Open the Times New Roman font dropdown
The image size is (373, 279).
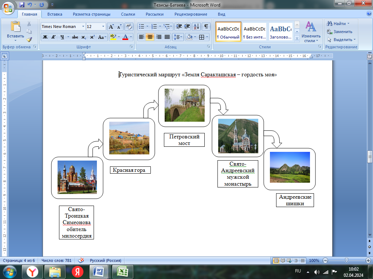(83, 27)
